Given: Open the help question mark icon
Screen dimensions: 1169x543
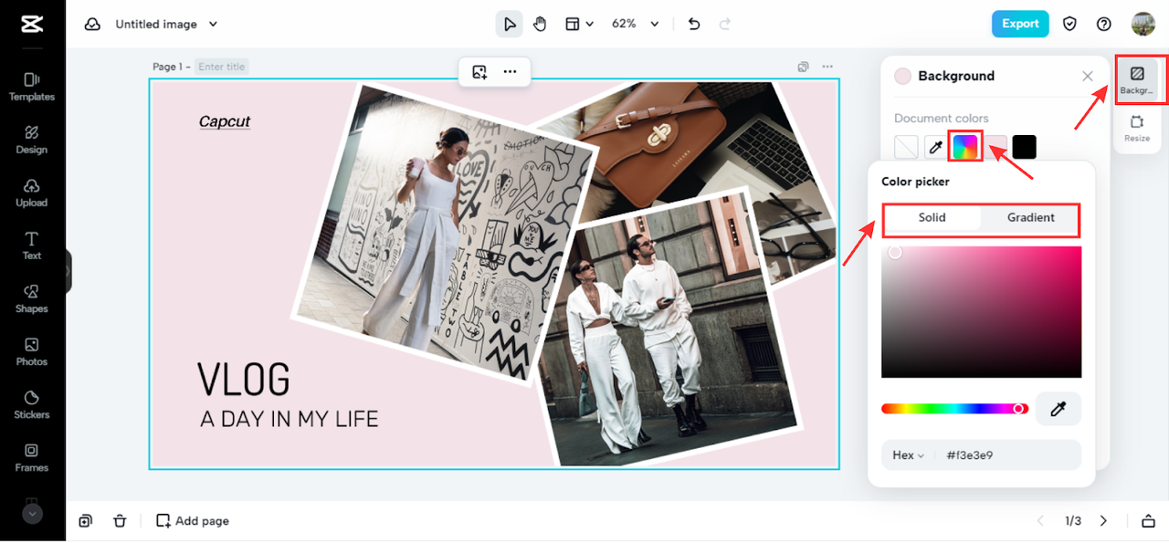Looking at the screenshot, I should (x=1104, y=25).
